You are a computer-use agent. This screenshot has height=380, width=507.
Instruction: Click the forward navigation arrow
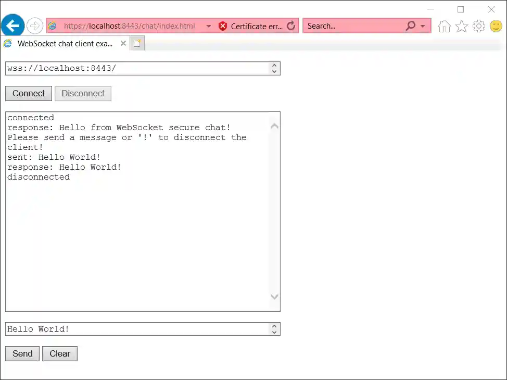pos(34,26)
